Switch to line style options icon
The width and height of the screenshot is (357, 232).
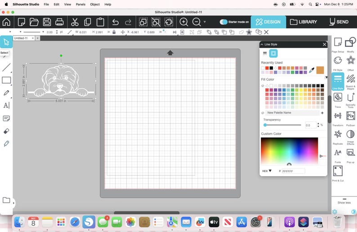[265, 54]
